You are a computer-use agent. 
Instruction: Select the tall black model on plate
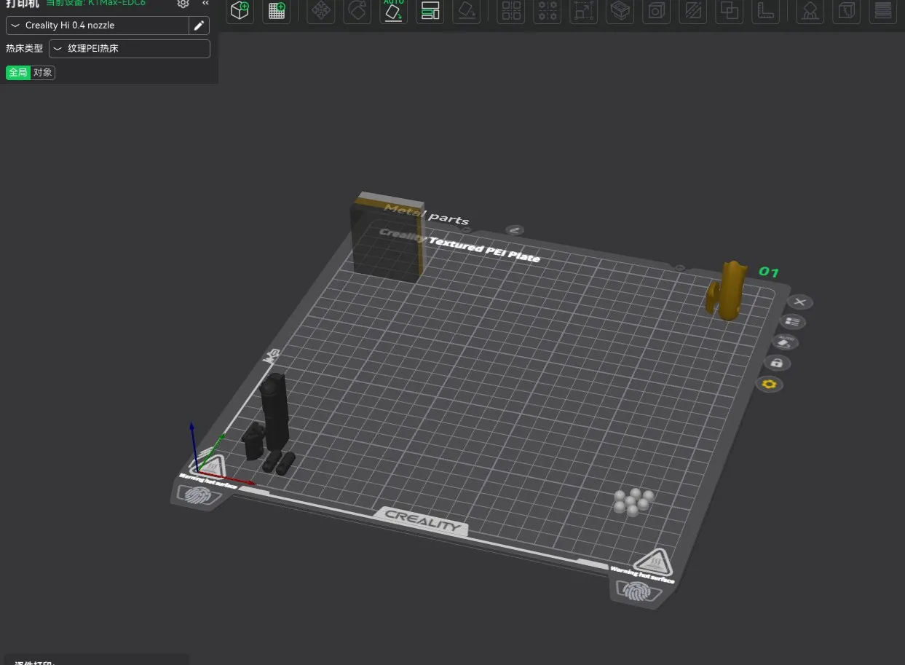tap(275, 412)
